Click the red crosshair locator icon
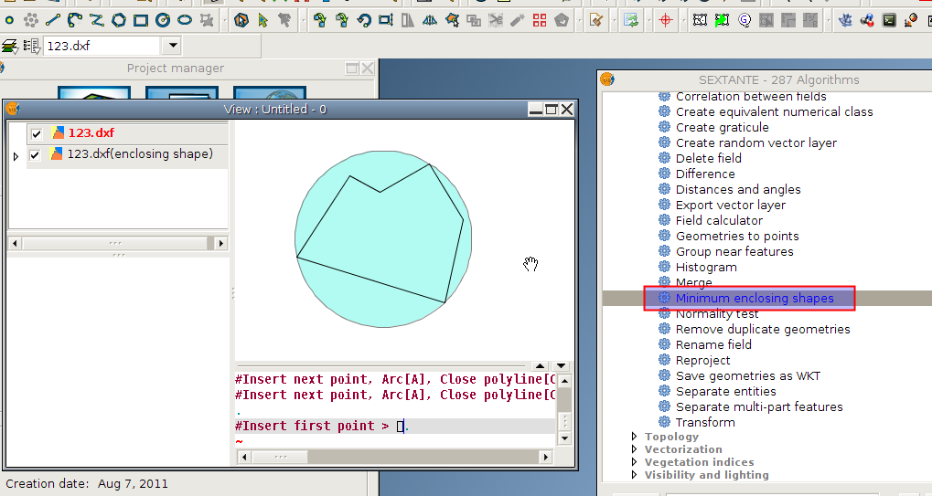This screenshot has width=932, height=496. (665, 19)
